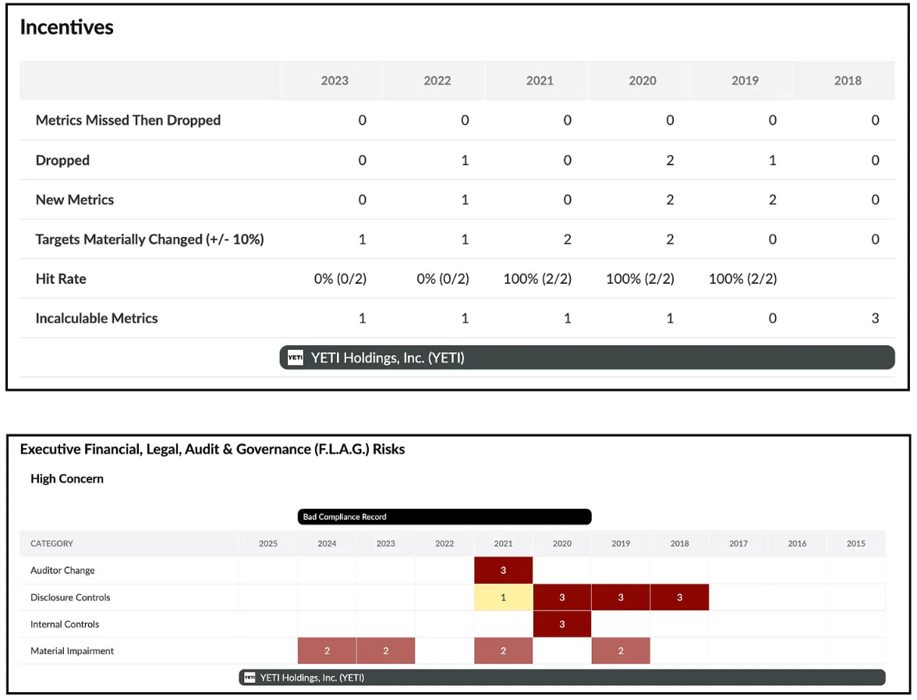Click the 2020 Dropped value 2
The height and width of the screenshot is (700, 917).
pyautogui.click(x=670, y=161)
